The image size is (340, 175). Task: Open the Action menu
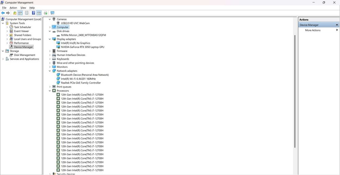point(13,8)
